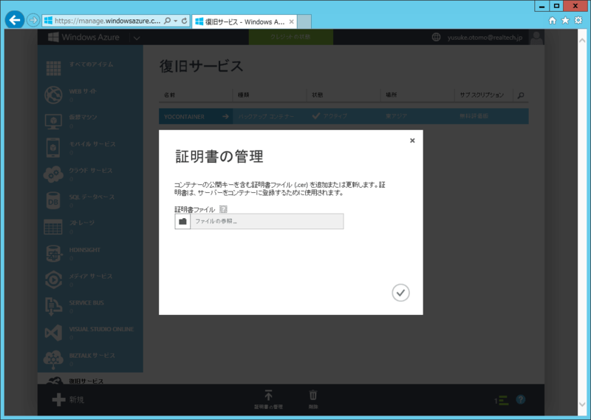591x420 pixels.
Task: Click the page scrollbar down arrow
Action: tap(581, 404)
